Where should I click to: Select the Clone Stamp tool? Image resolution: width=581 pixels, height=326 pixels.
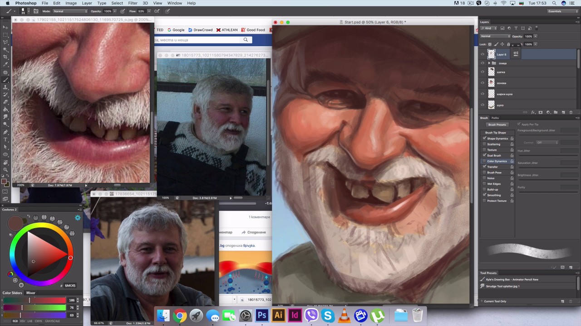click(x=5, y=87)
